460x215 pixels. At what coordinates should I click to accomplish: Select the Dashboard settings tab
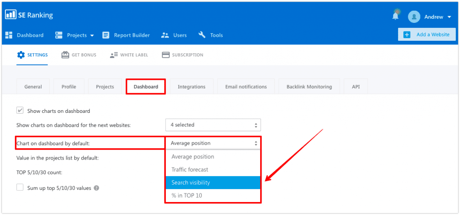point(146,86)
